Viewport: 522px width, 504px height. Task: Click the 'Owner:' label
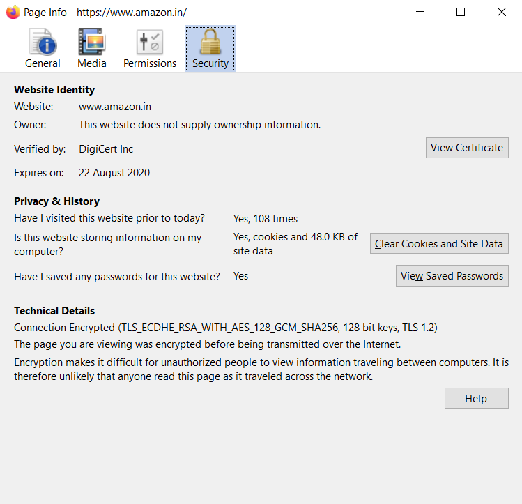click(30, 125)
